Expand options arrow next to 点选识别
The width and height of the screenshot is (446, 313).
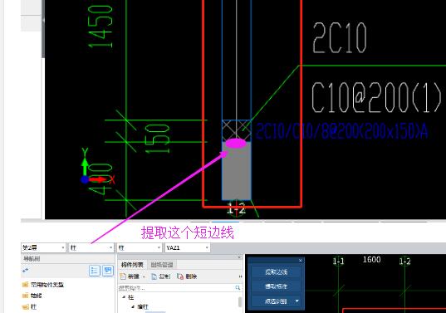(x=297, y=301)
